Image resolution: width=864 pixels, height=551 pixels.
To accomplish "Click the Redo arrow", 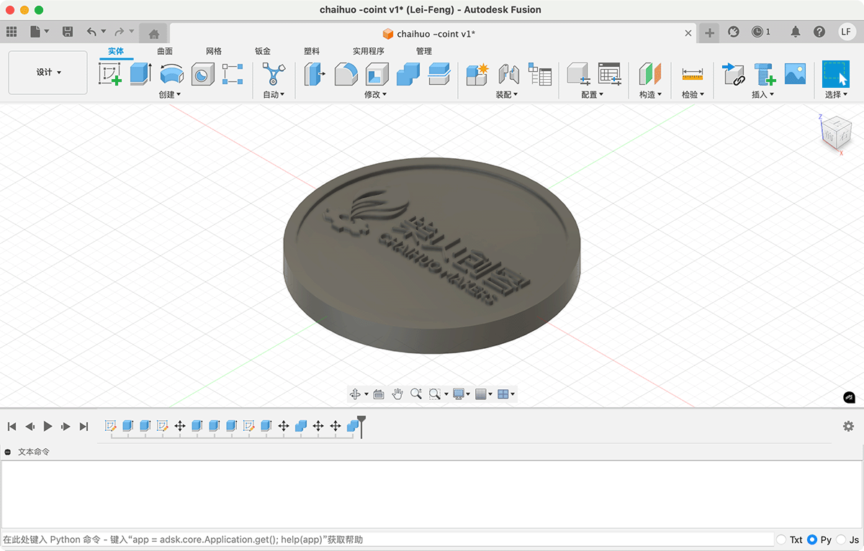I will click(119, 32).
